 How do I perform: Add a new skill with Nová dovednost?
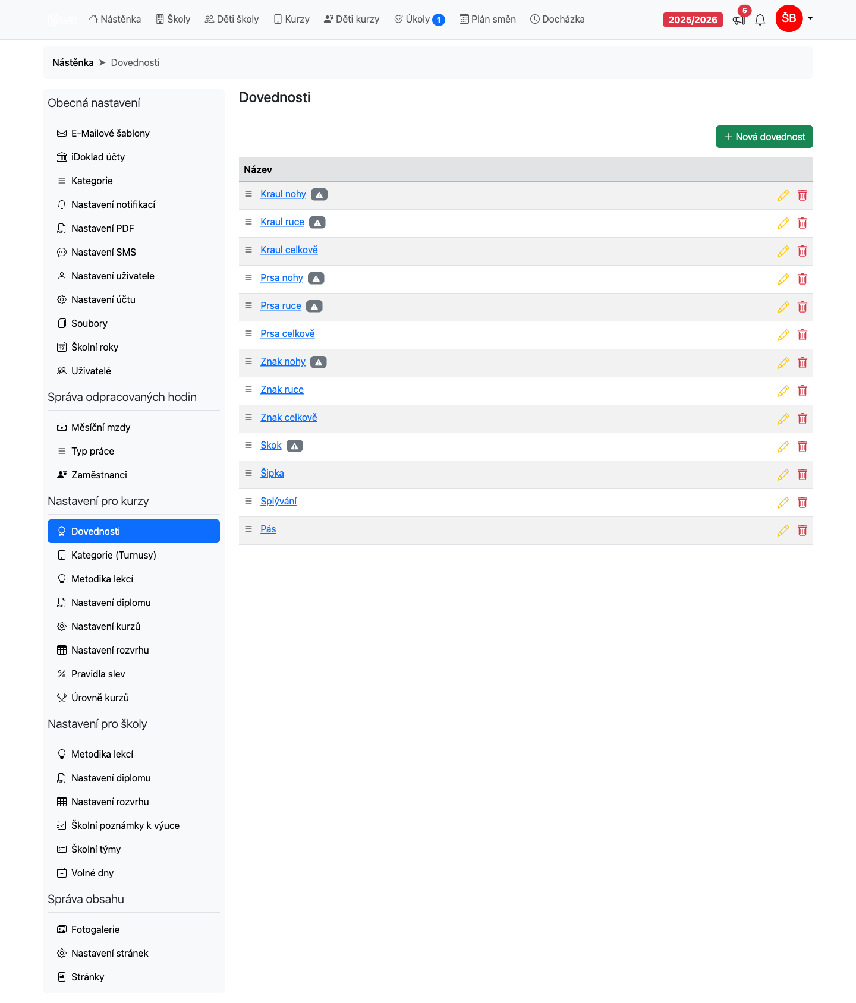tap(764, 137)
